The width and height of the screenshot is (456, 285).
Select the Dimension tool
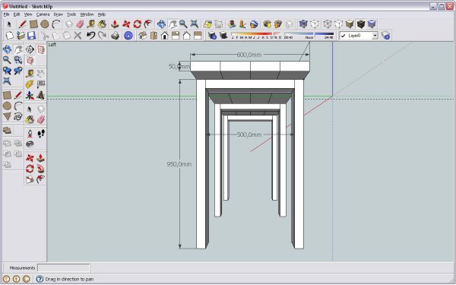[x=41, y=73]
